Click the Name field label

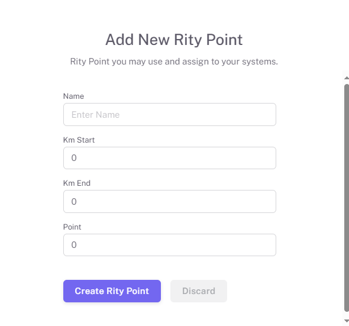(73, 96)
